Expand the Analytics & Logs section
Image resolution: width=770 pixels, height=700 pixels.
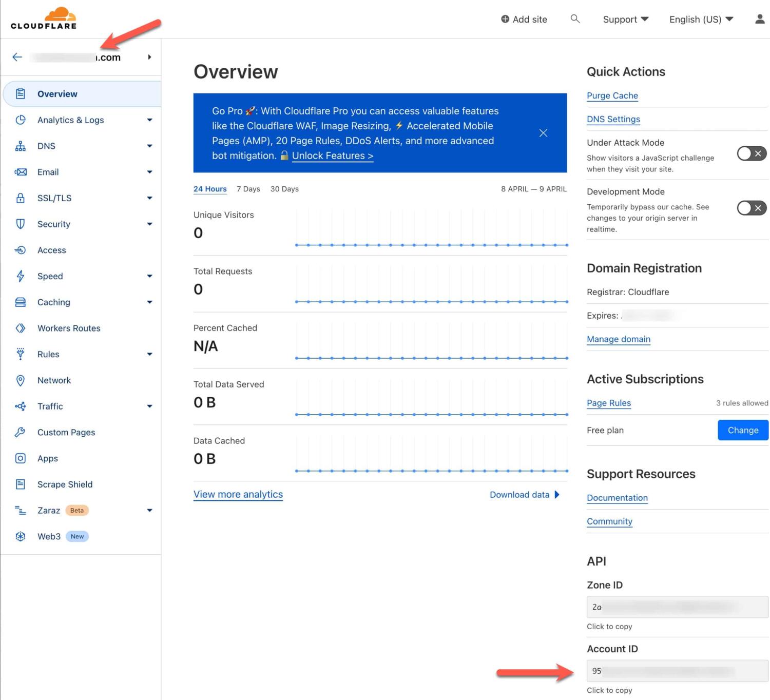pos(149,120)
